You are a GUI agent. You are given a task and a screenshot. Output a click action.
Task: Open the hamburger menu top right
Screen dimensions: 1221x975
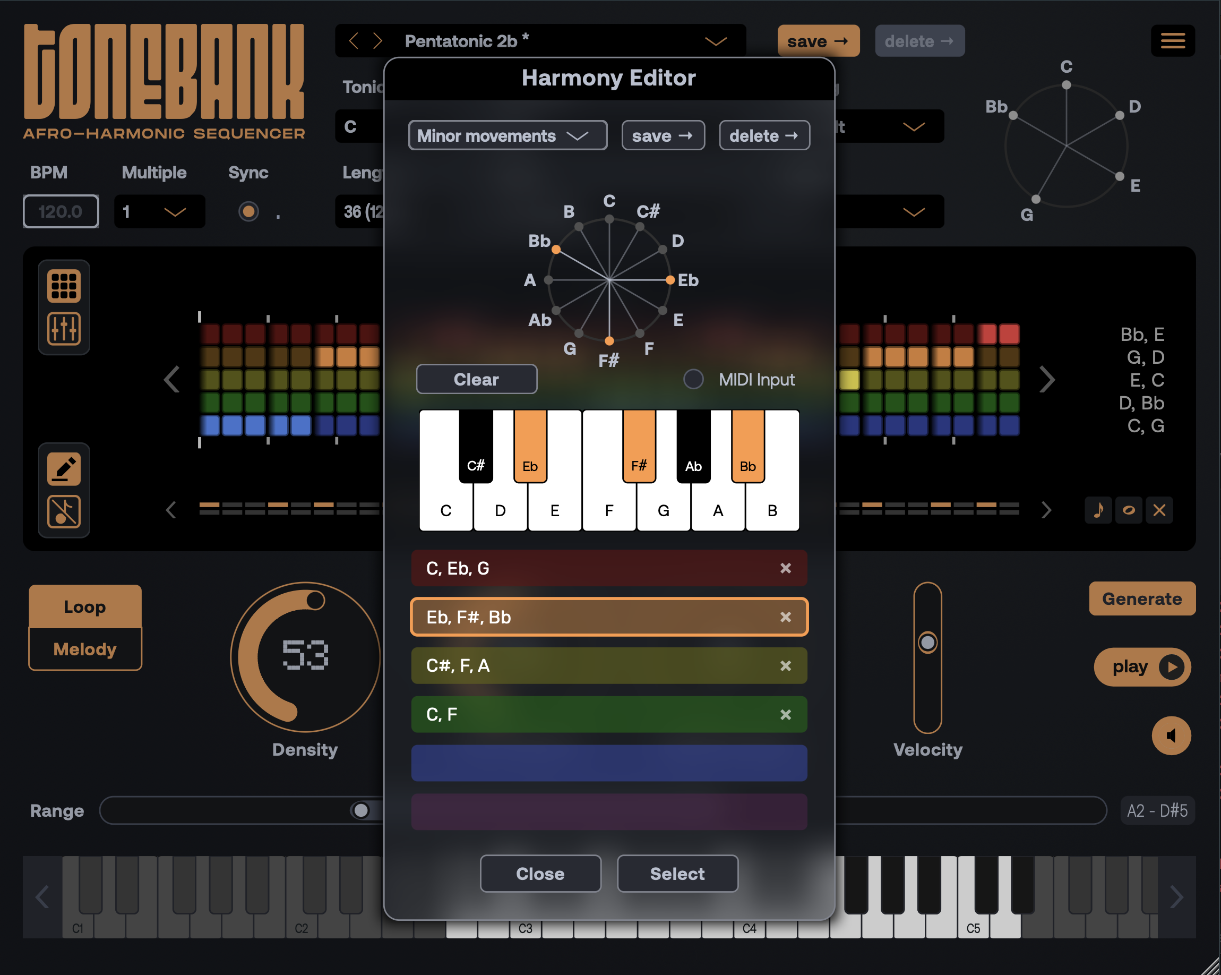(x=1173, y=40)
